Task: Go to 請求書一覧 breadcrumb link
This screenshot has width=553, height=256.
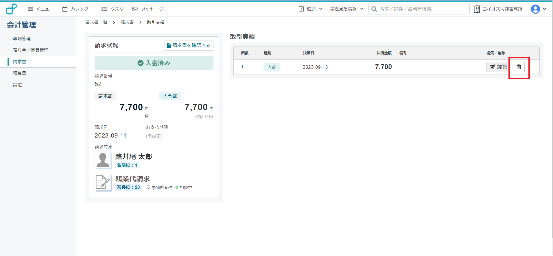Action: click(x=96, y=22)
